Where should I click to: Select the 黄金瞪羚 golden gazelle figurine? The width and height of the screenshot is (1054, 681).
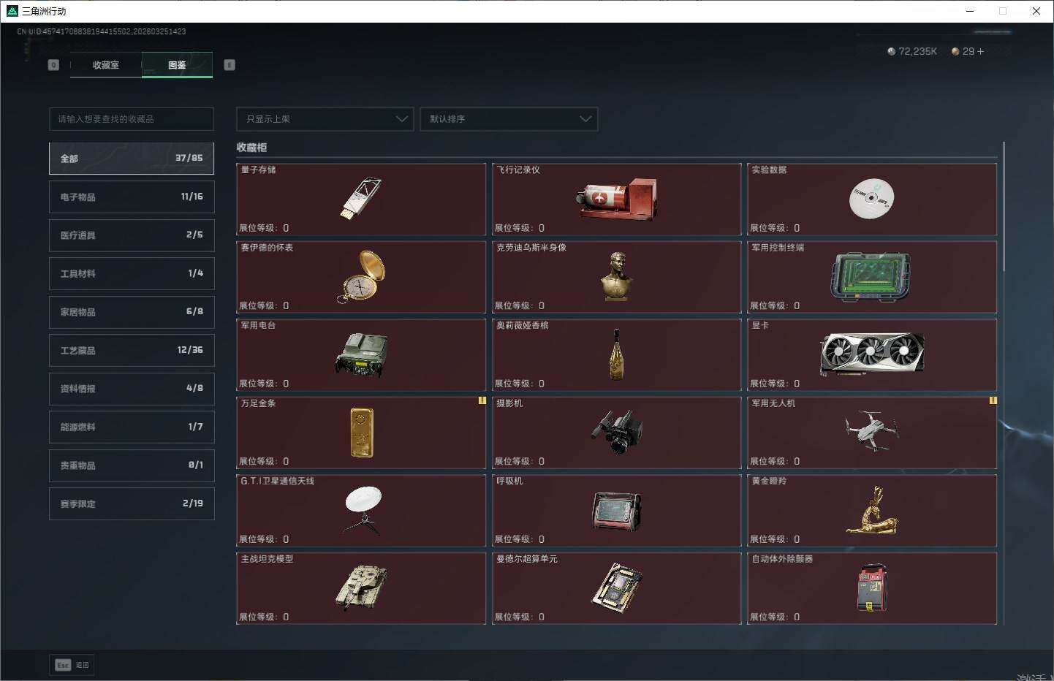(872, 510)
